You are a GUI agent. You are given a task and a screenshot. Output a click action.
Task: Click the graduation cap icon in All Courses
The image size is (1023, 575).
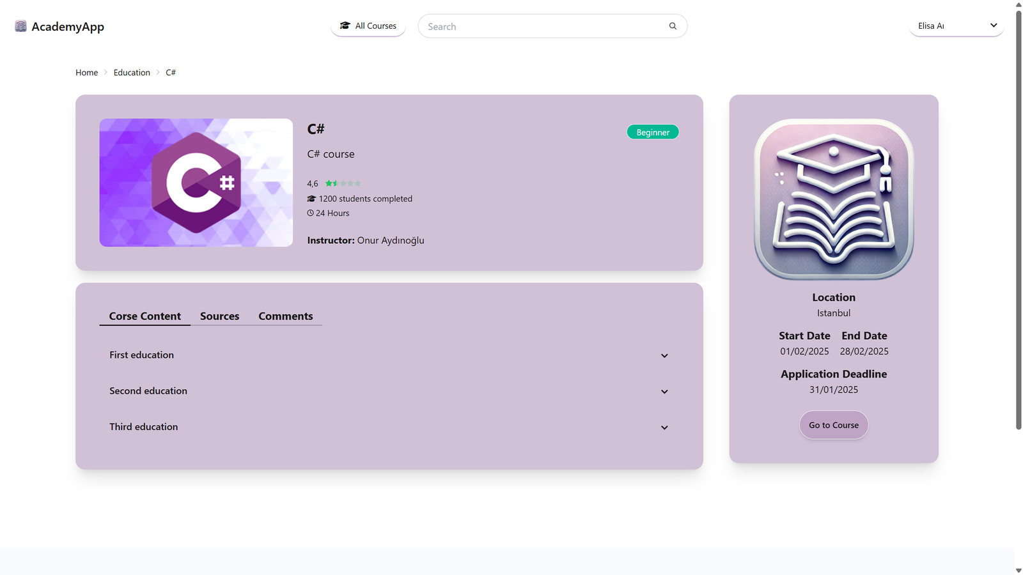(345, 26)
